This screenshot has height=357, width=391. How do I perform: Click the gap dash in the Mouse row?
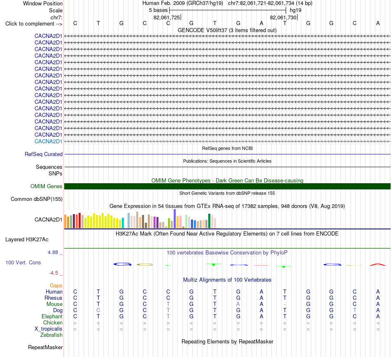tap(285, 304)
